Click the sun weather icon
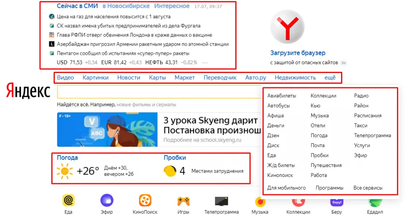Screen dimensions: 407x219 (65, 171)
